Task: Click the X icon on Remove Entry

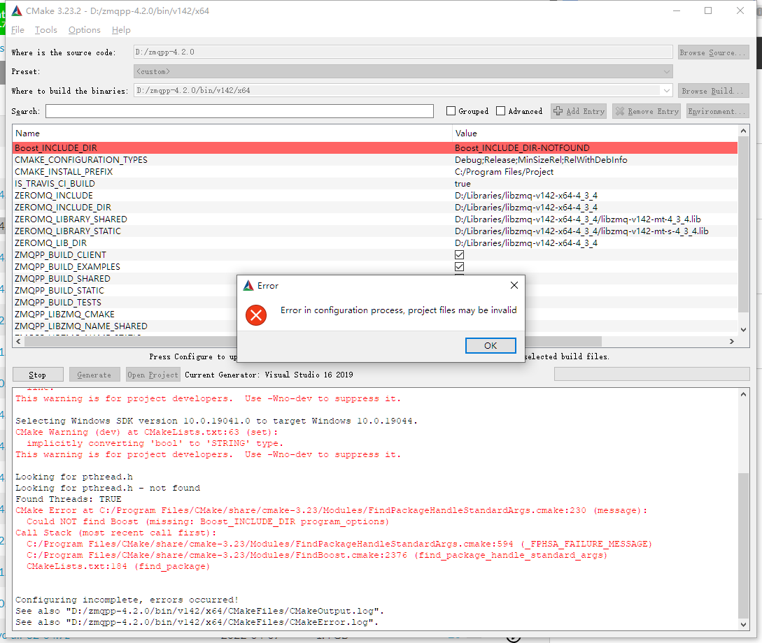Action: 620,111
